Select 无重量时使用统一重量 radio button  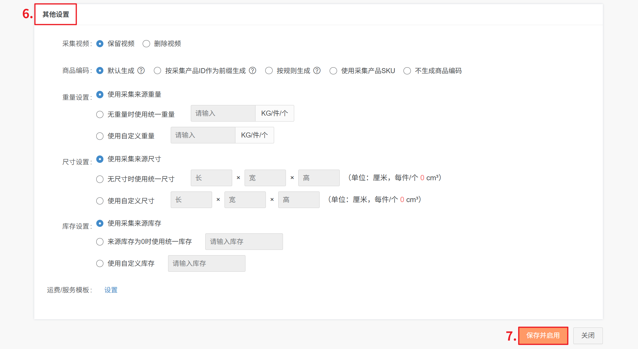[100, 114]
